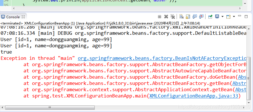This screenshot has width=253, height=112.
Task: Open the BeanIsNotAFactoryException link
Action: 162,58
